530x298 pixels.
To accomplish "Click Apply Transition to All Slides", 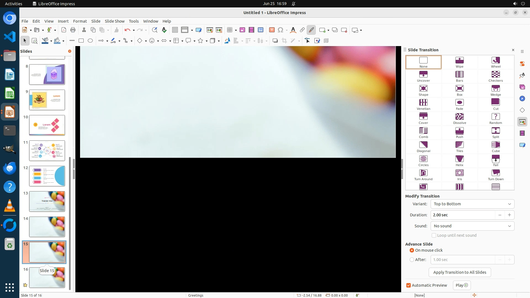I will tap(459, 272).
